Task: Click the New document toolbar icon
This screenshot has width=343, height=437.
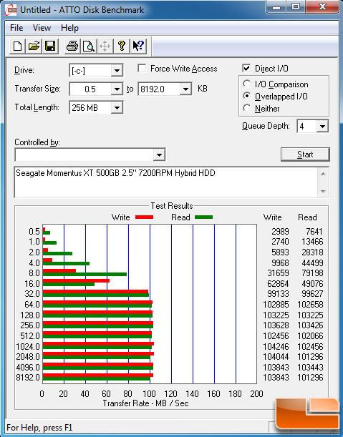Action: click(17, 46)
